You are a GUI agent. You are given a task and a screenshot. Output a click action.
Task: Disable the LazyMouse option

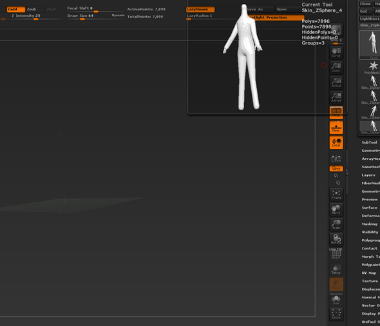200,9
